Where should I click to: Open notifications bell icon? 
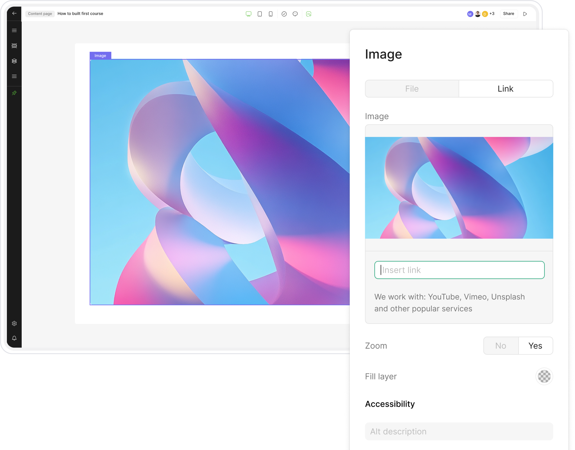[14, 338]
